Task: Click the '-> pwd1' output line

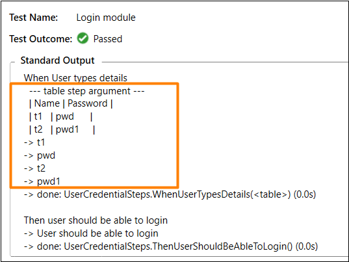Action: click(x=42, y=181)
